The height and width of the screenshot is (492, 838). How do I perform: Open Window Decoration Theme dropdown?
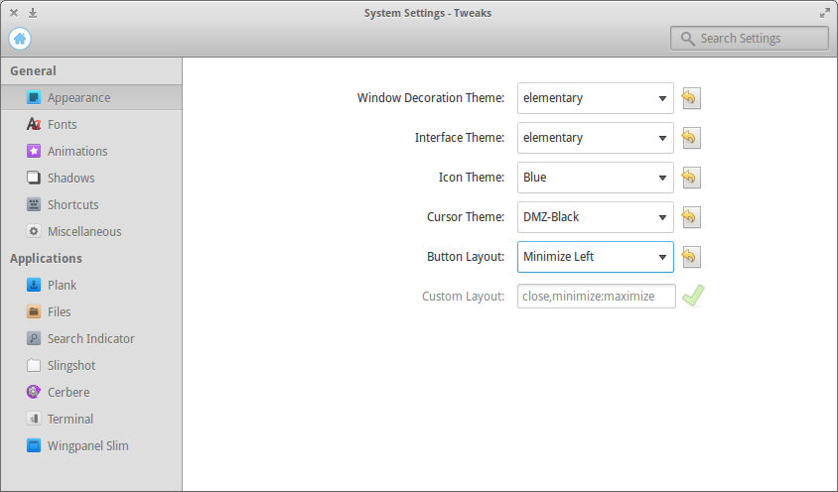tap(596, 98)
